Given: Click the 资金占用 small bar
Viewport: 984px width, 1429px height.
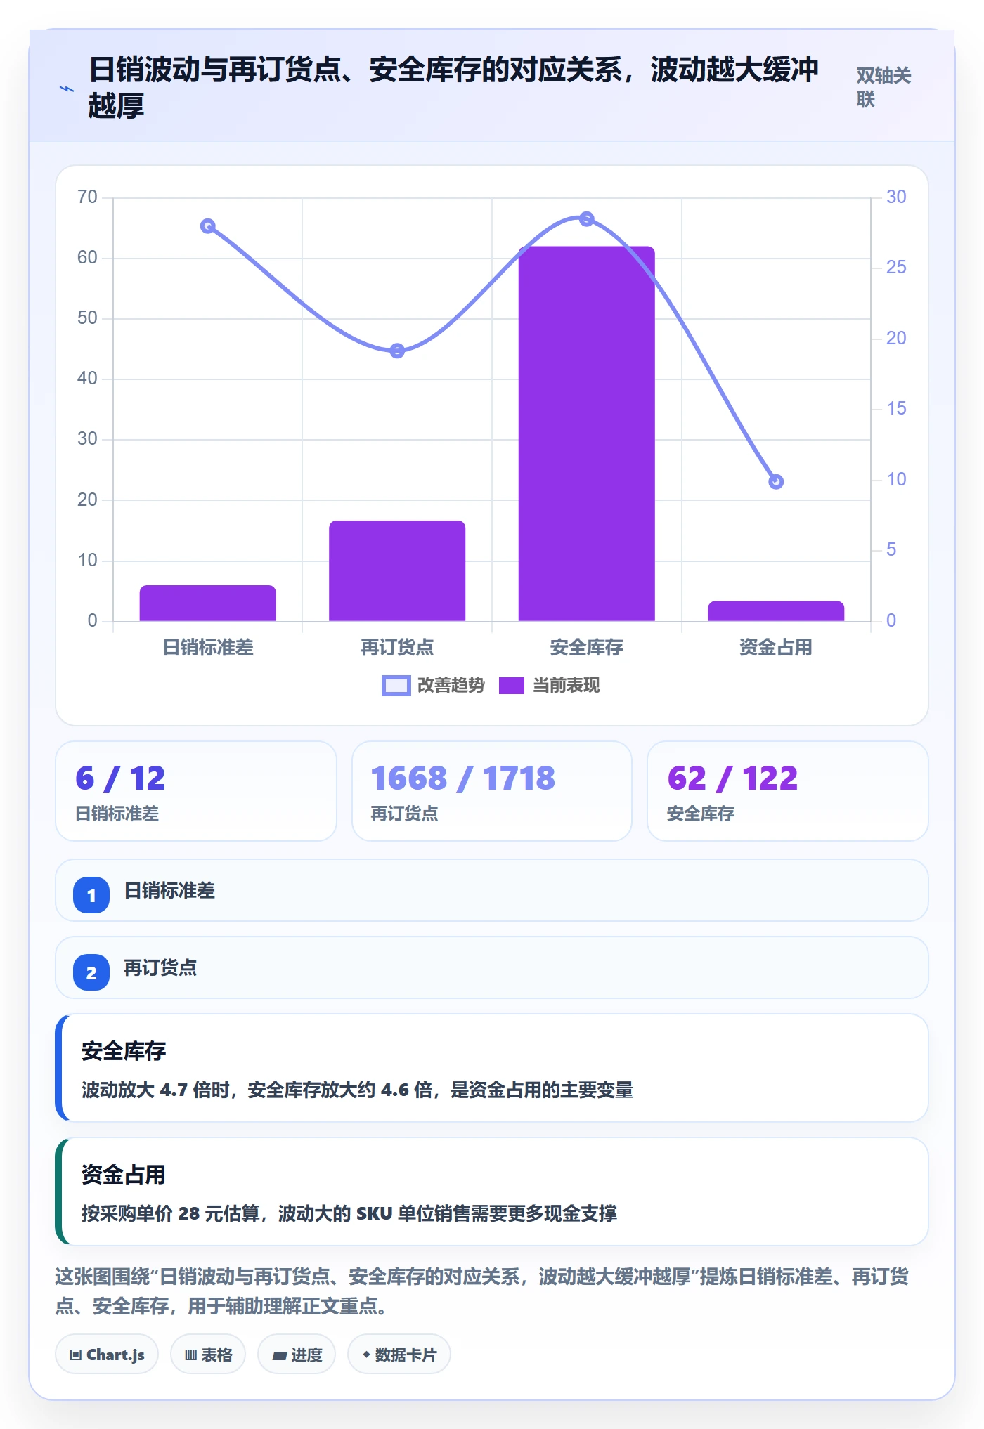Looking at the screenshot, I should click(776, 611).
